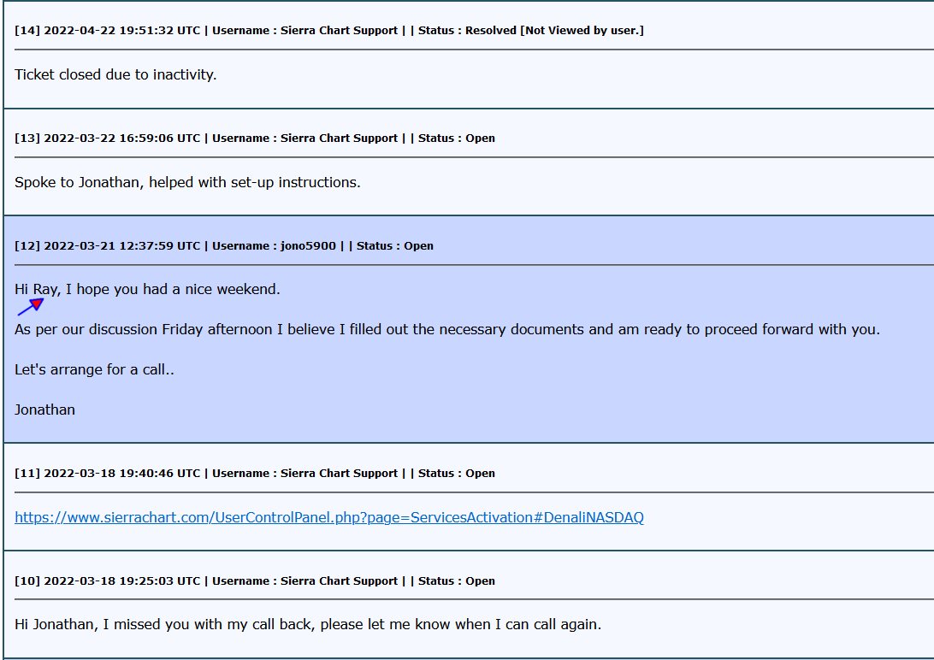
Task: Click the 'Hi Ray, I hope' greeting line
Action: coord(147,289)
